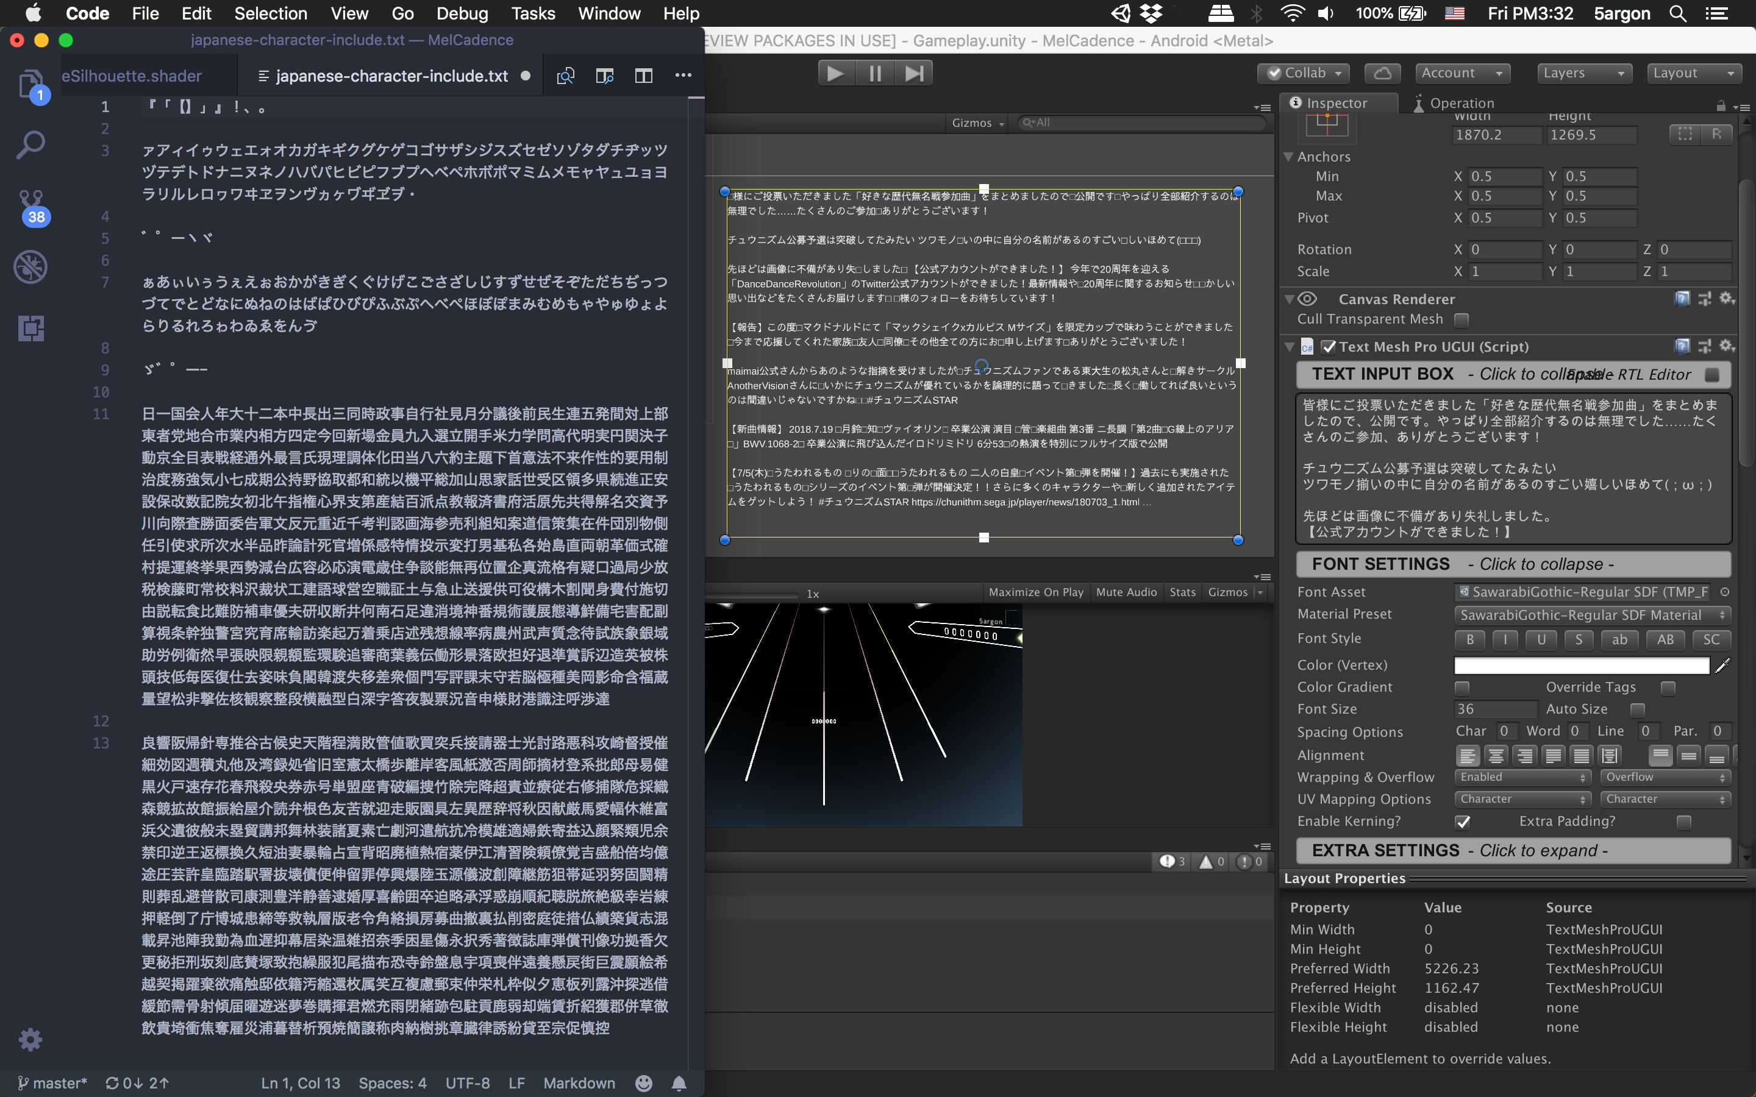This screenshot has height=1097, width=1756.
Task: Click the Unity Step button
Action: point(915,73)
